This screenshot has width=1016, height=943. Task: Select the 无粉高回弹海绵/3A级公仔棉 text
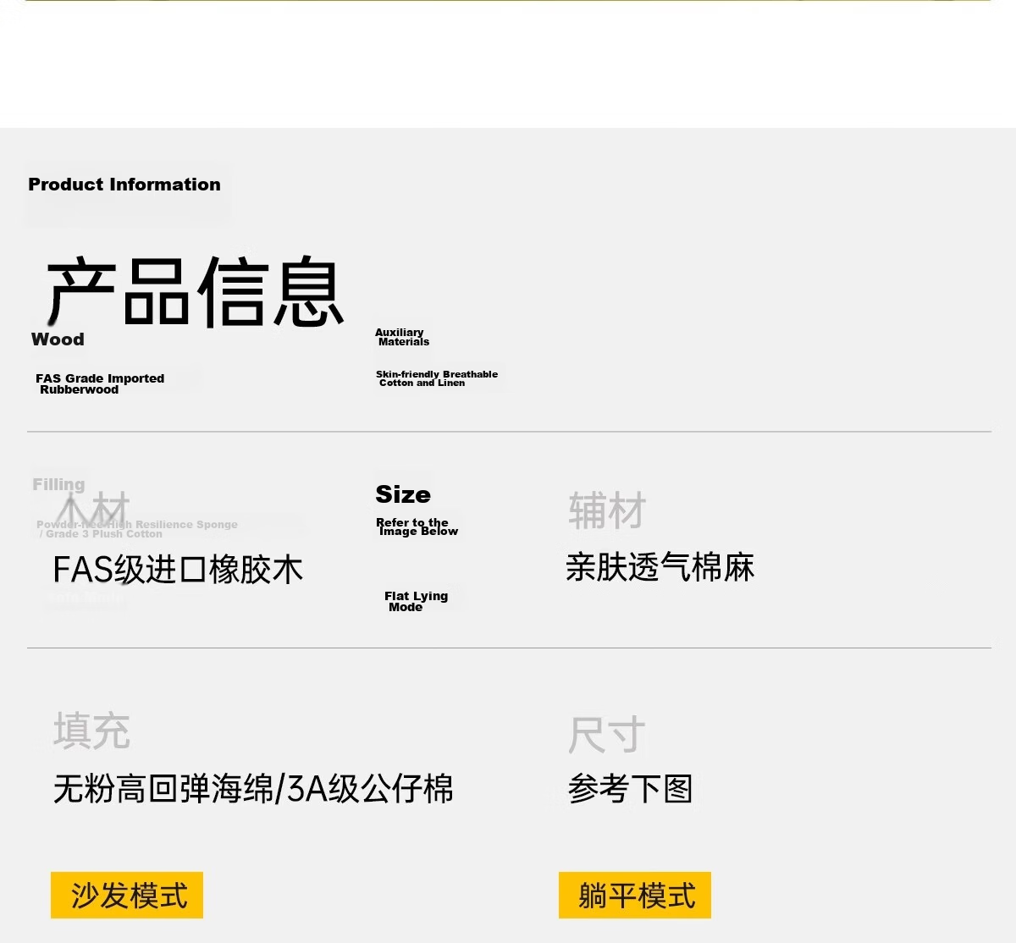tap(253, 789)
